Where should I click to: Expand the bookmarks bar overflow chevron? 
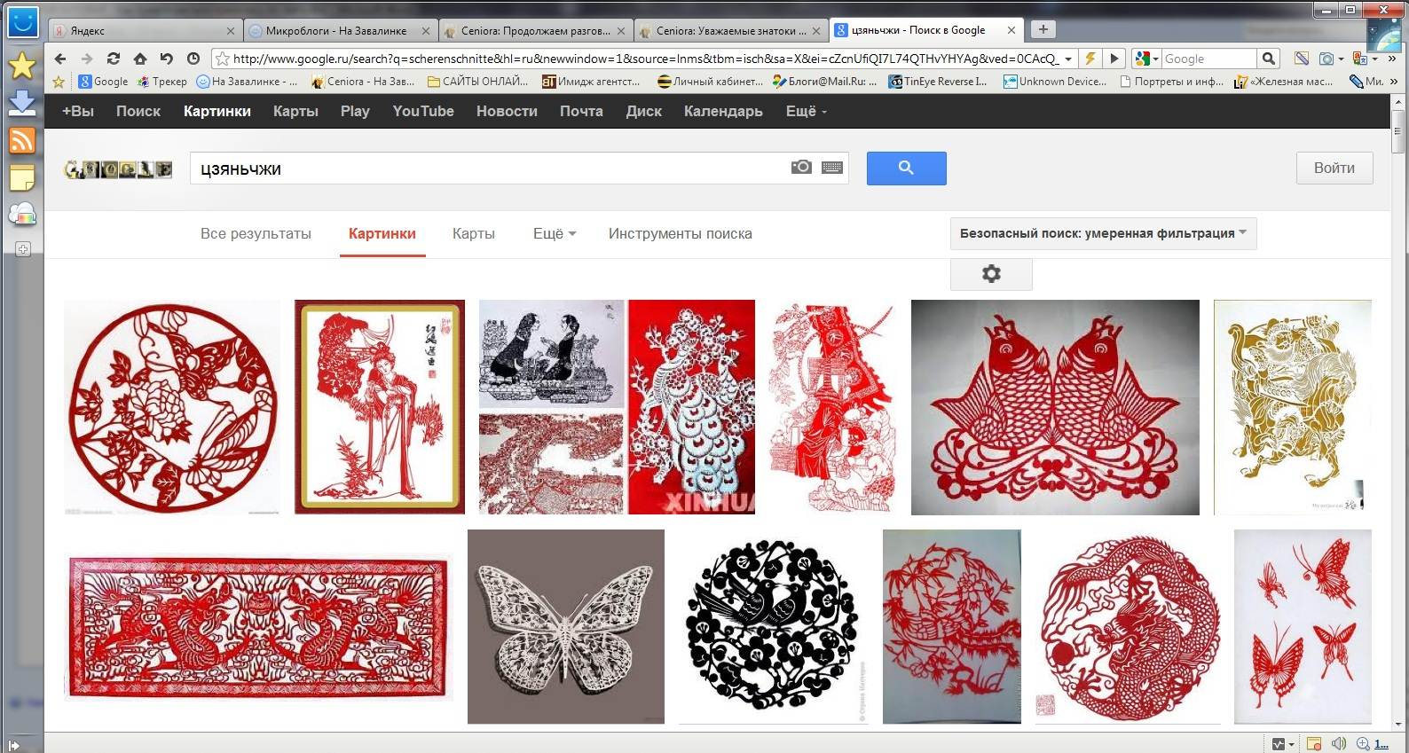pyautogui.click(x=1394, y=82)
